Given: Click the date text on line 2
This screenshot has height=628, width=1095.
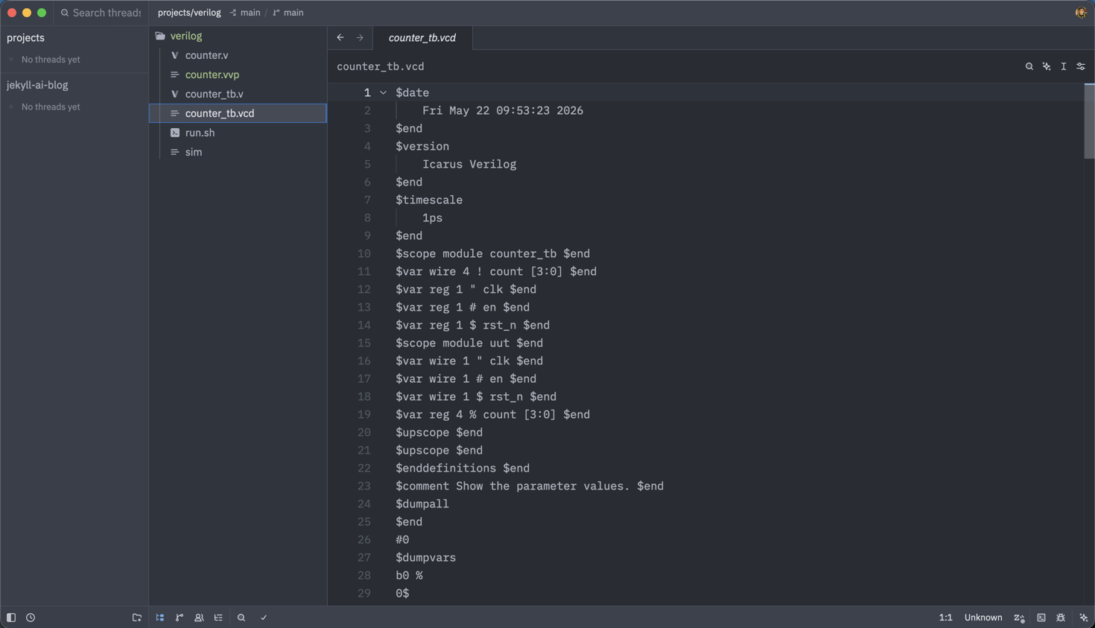Looking at the screenshot, I should (503, 111).
